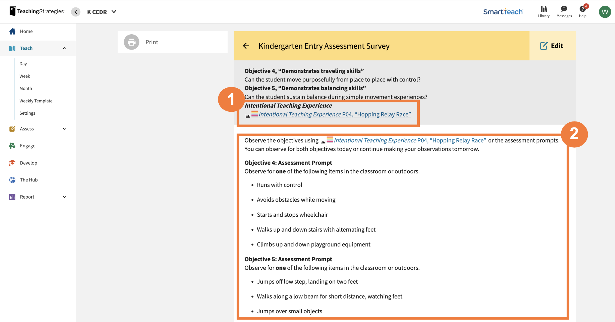The width and height of the screenshot is (615, 322).
Task: Click the Print icon
Action: pos(131,42)
